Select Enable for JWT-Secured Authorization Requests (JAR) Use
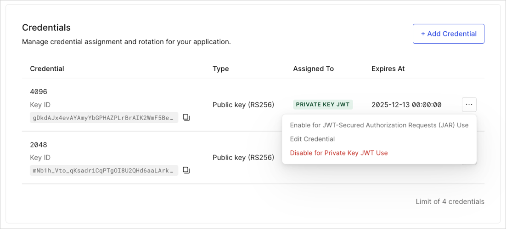The image size is (506, 229). coord(379,125)
